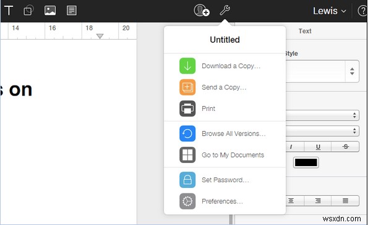368x225 pixels.
Task: Toggle strikethrough formatting
Action: tap(345, 147)
